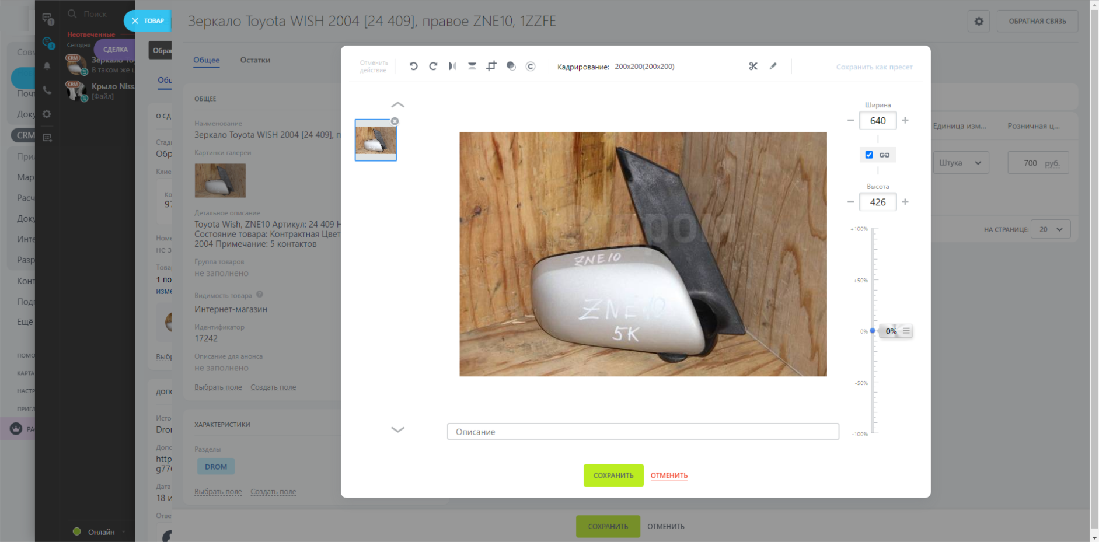Decrease height with the minus button
This screenshot has width=1099, height=542.
pos(850,202)
